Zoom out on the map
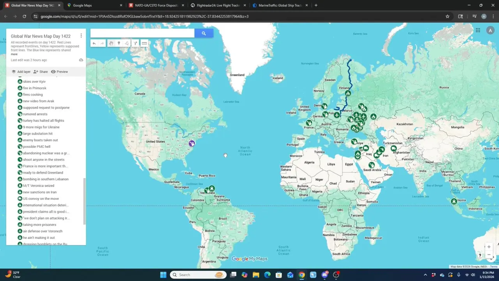The height and width of the screenshot is (281, 499). [x=489, y=254]
